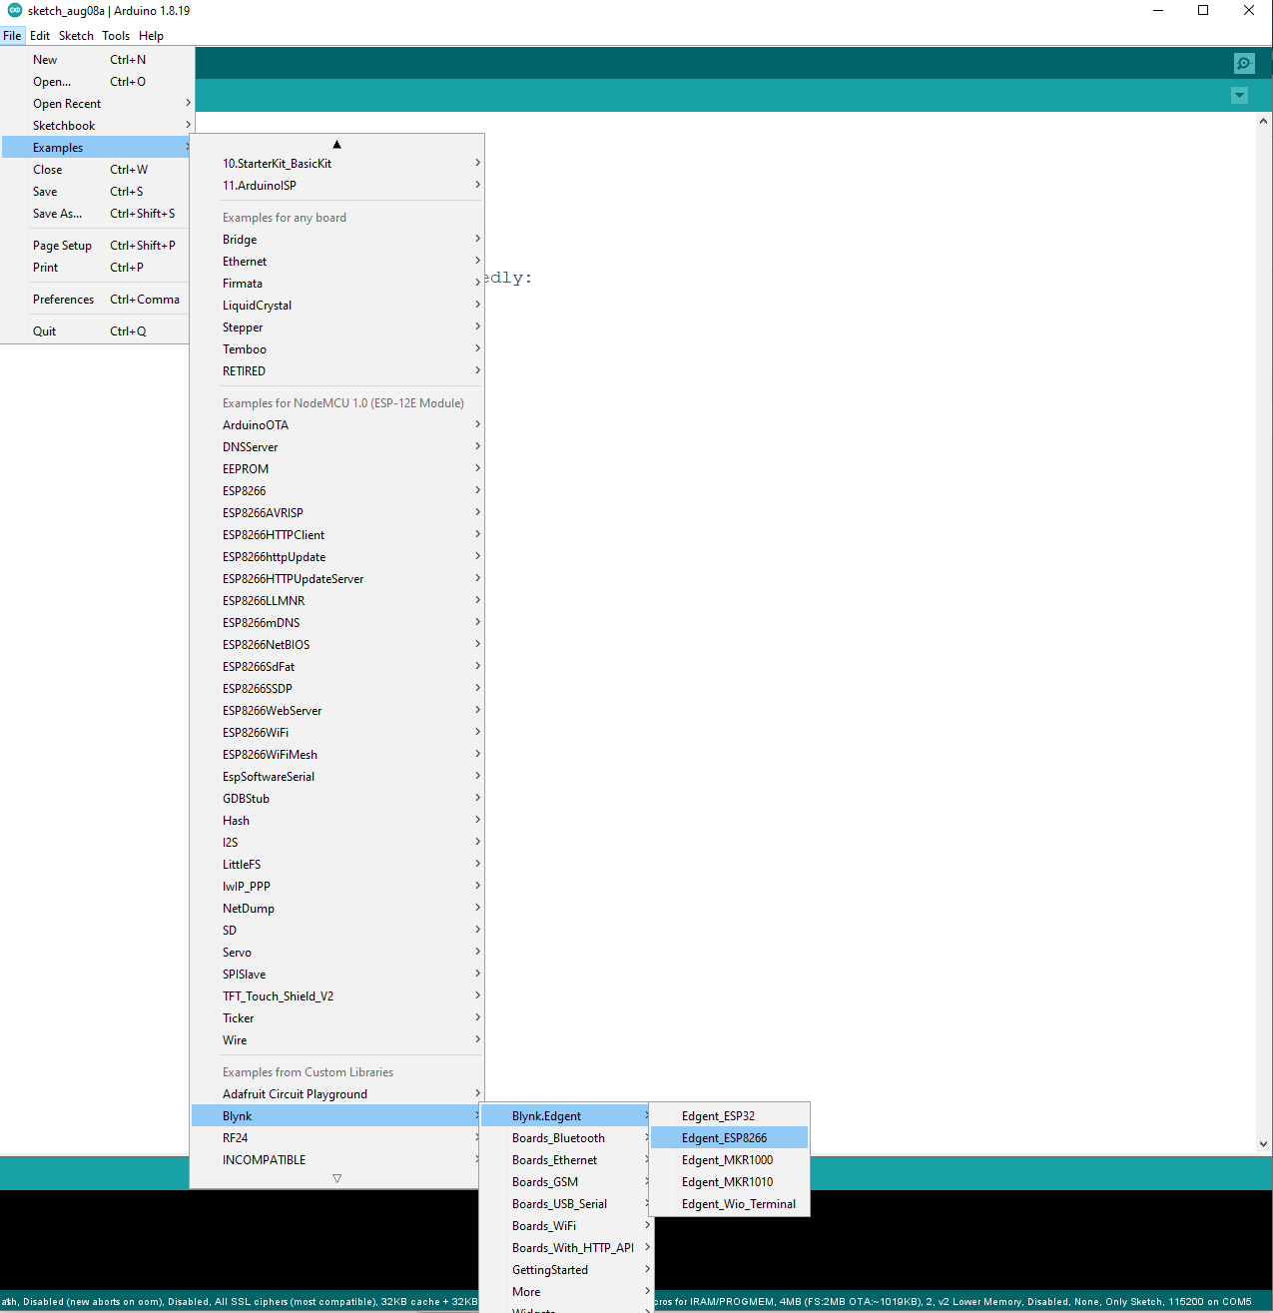Viewport: 1273px width, 1313px height.
Task: Open Page Setup from File menu
Action: 96,246
